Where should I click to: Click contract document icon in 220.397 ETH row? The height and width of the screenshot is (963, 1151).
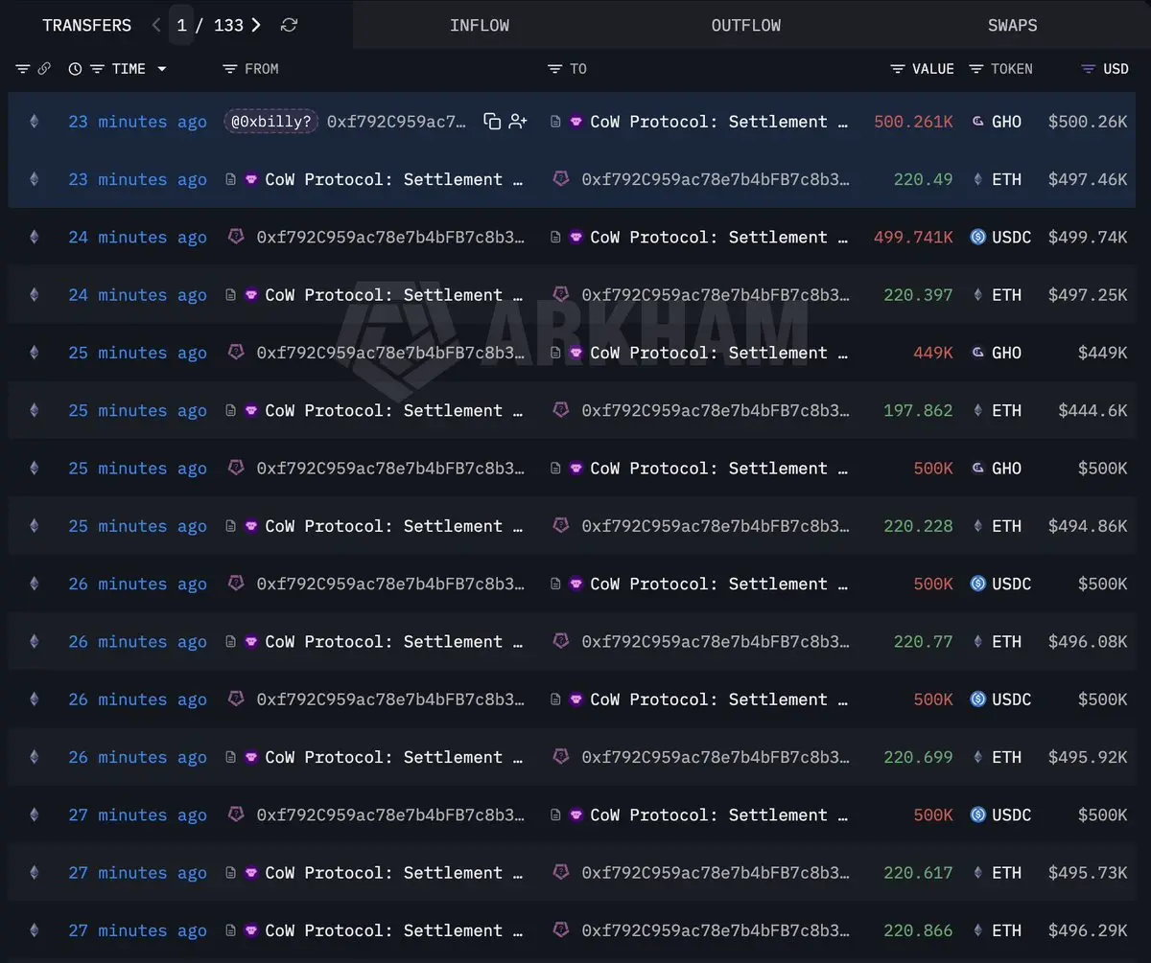tap(230, 295)
